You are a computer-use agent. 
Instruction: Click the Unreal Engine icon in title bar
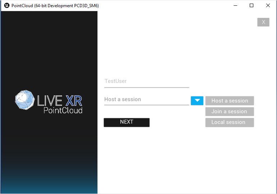coord(6,5)
